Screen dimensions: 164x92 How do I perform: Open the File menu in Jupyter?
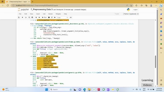point(20,14)
